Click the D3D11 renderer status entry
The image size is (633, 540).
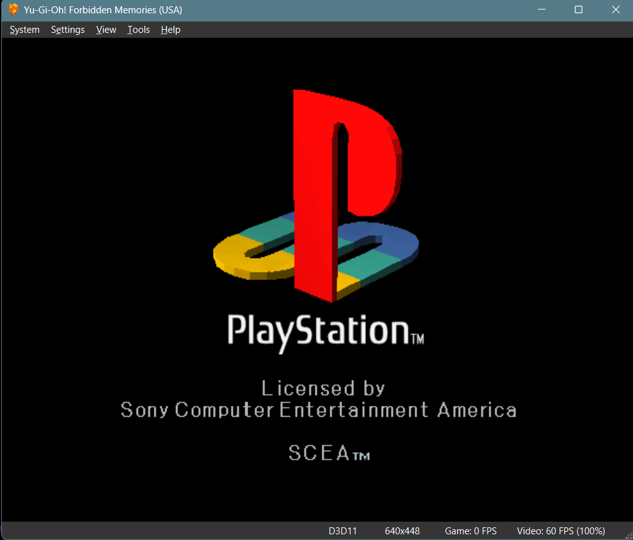tap(342, 531)
